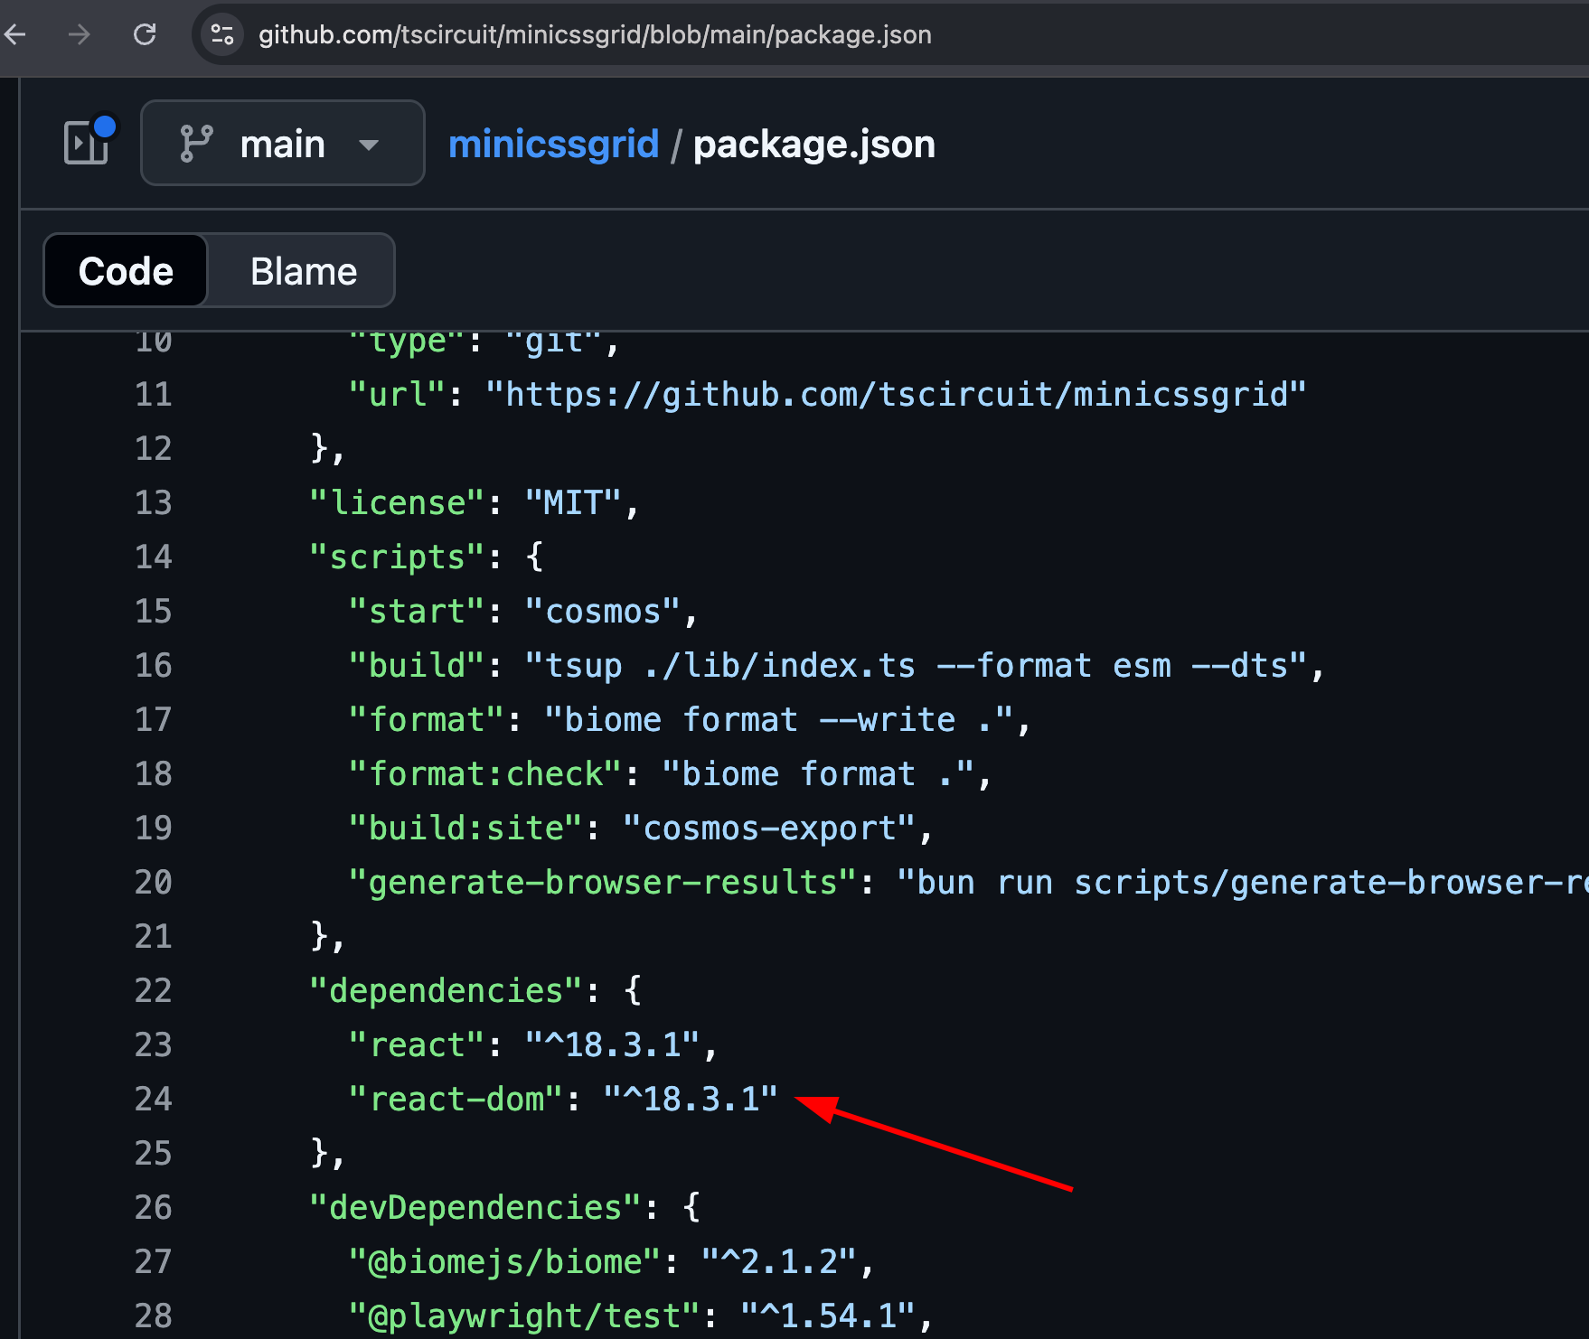Screen dimensions: 1589x1339
Task: Open the minicssgrid repository breadcrumb link
Action: coord(553,145)
